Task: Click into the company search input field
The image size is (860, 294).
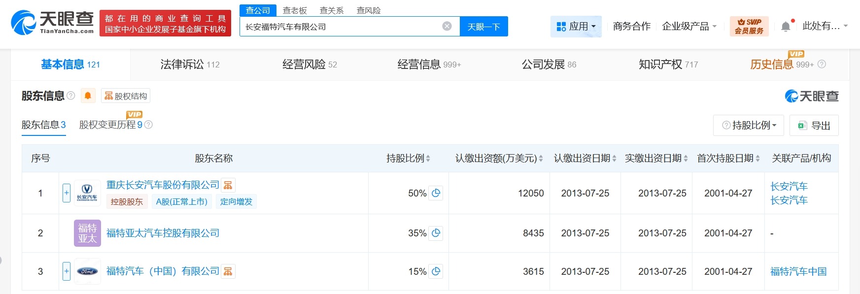Action: 340,27
